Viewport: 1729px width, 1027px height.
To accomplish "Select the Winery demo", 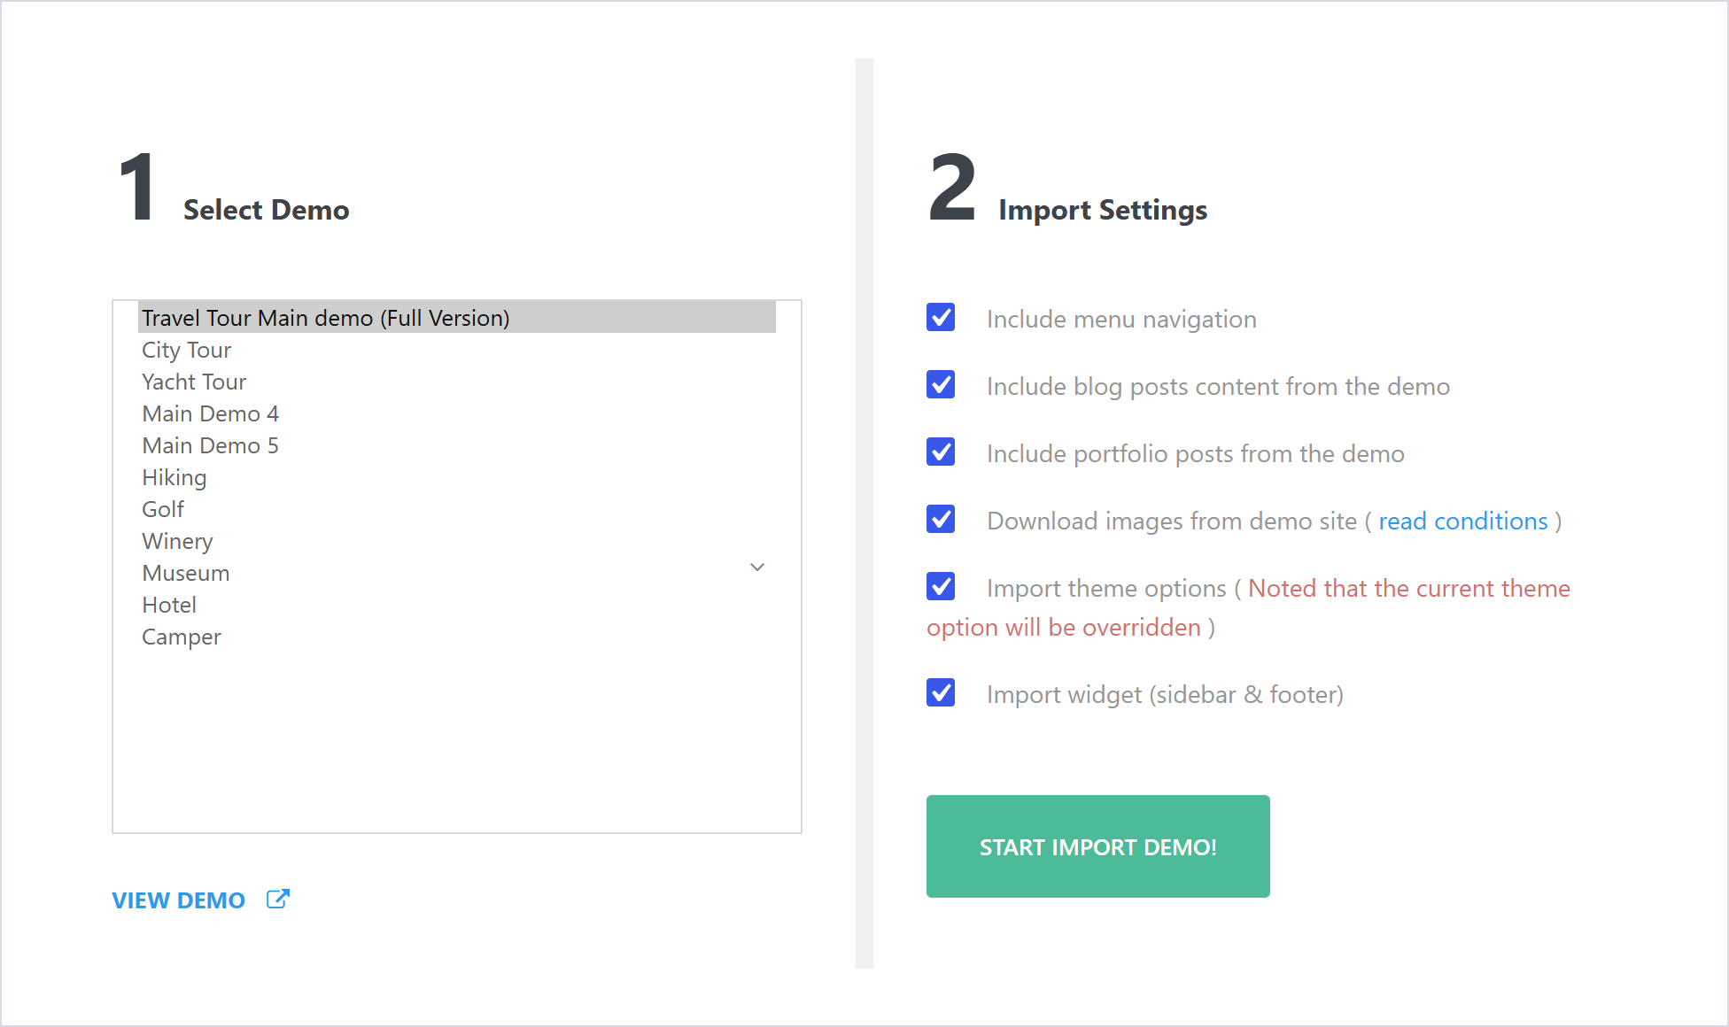I will coord(457,540).
